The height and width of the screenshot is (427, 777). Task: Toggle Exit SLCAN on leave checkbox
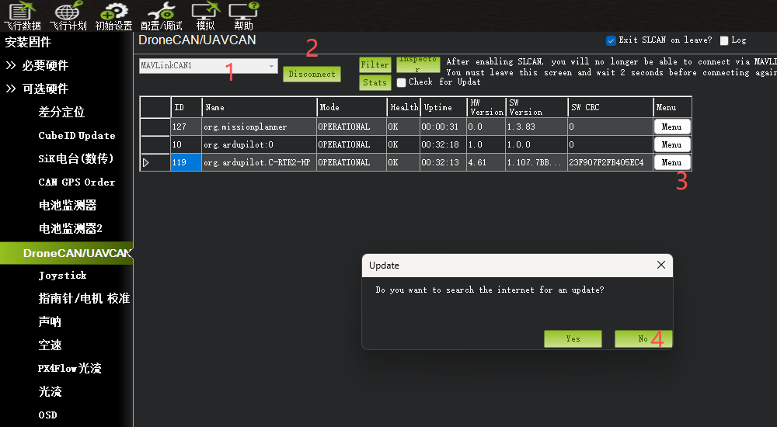pos(611,40)
